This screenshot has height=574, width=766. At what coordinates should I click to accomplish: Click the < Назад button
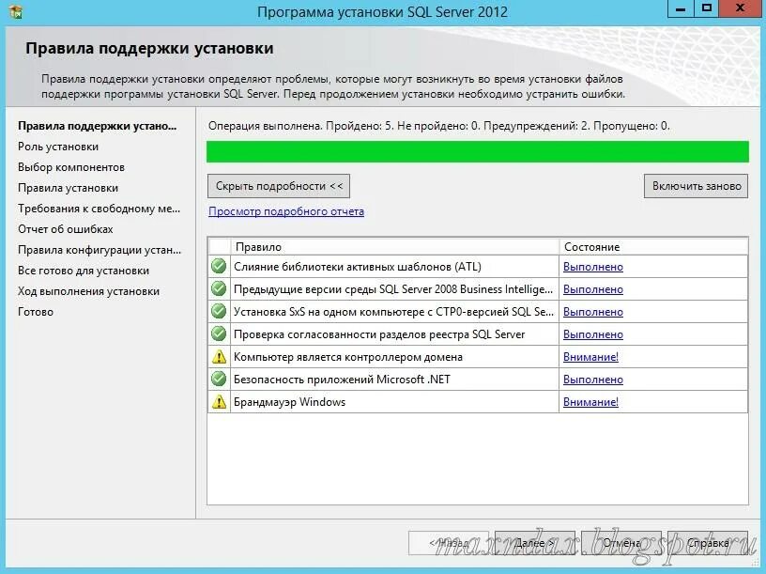click(449, 543)
